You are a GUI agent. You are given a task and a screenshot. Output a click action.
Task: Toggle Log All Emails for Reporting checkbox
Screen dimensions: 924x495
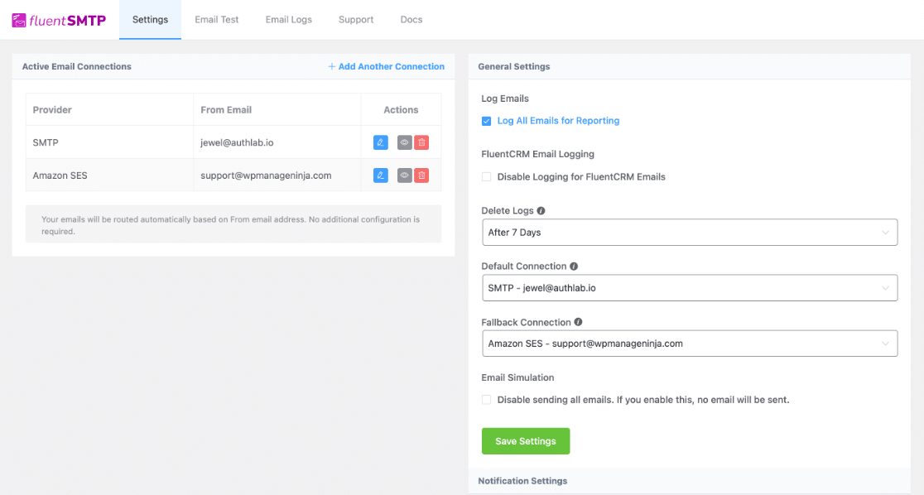click(x=486, y=121)
